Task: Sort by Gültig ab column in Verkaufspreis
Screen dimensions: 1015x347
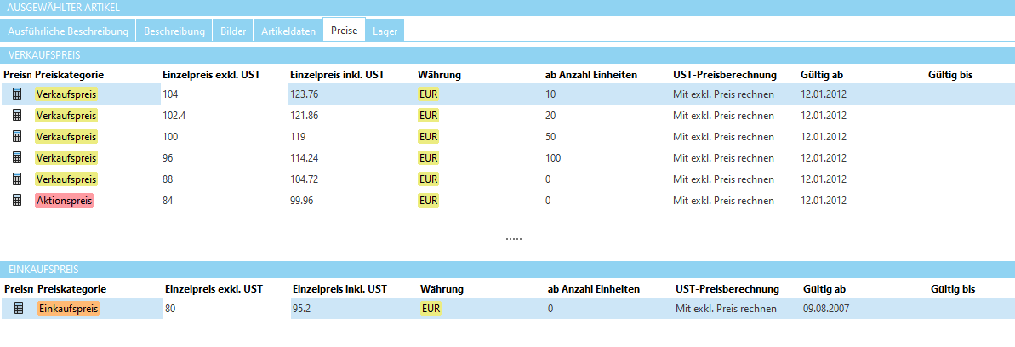Action: click(823, 75)
